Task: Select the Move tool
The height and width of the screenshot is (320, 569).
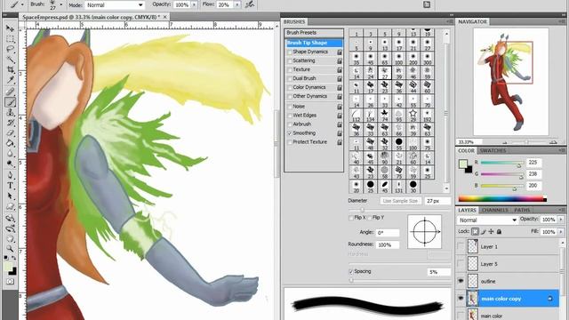Action: point(10,28)
